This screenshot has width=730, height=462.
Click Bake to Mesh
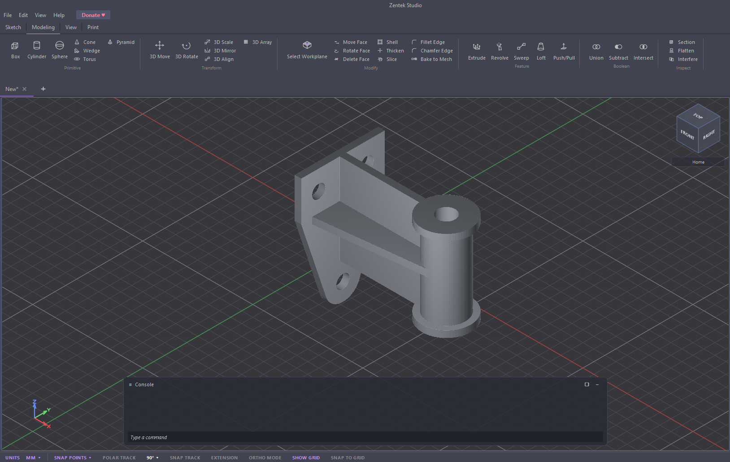(432, 59)
